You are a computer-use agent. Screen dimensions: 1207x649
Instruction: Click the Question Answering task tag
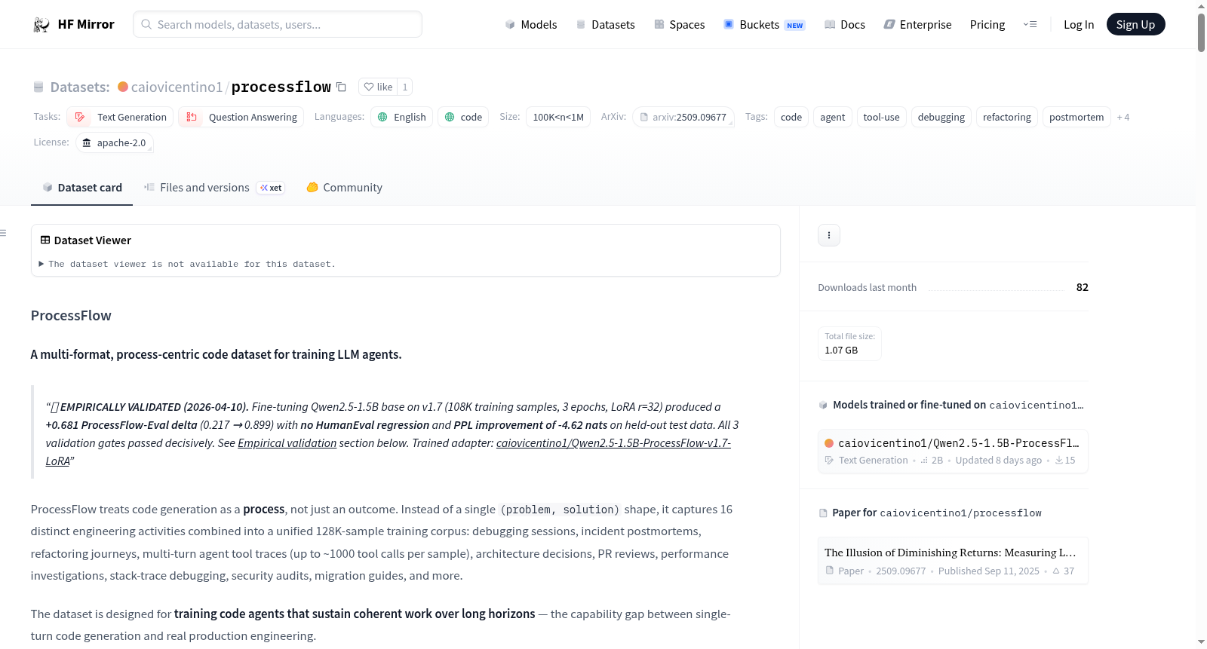[x=241, y=117]
